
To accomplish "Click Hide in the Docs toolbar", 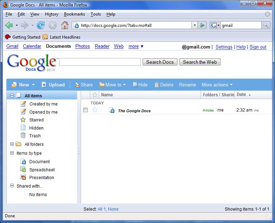I will coord(140,85).
